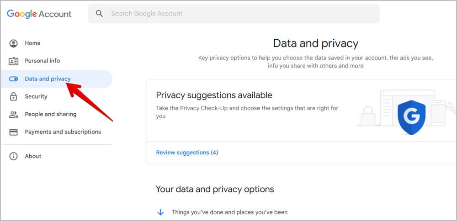
Task: Click the blue Google shield illustration
Action: point(411,116)
